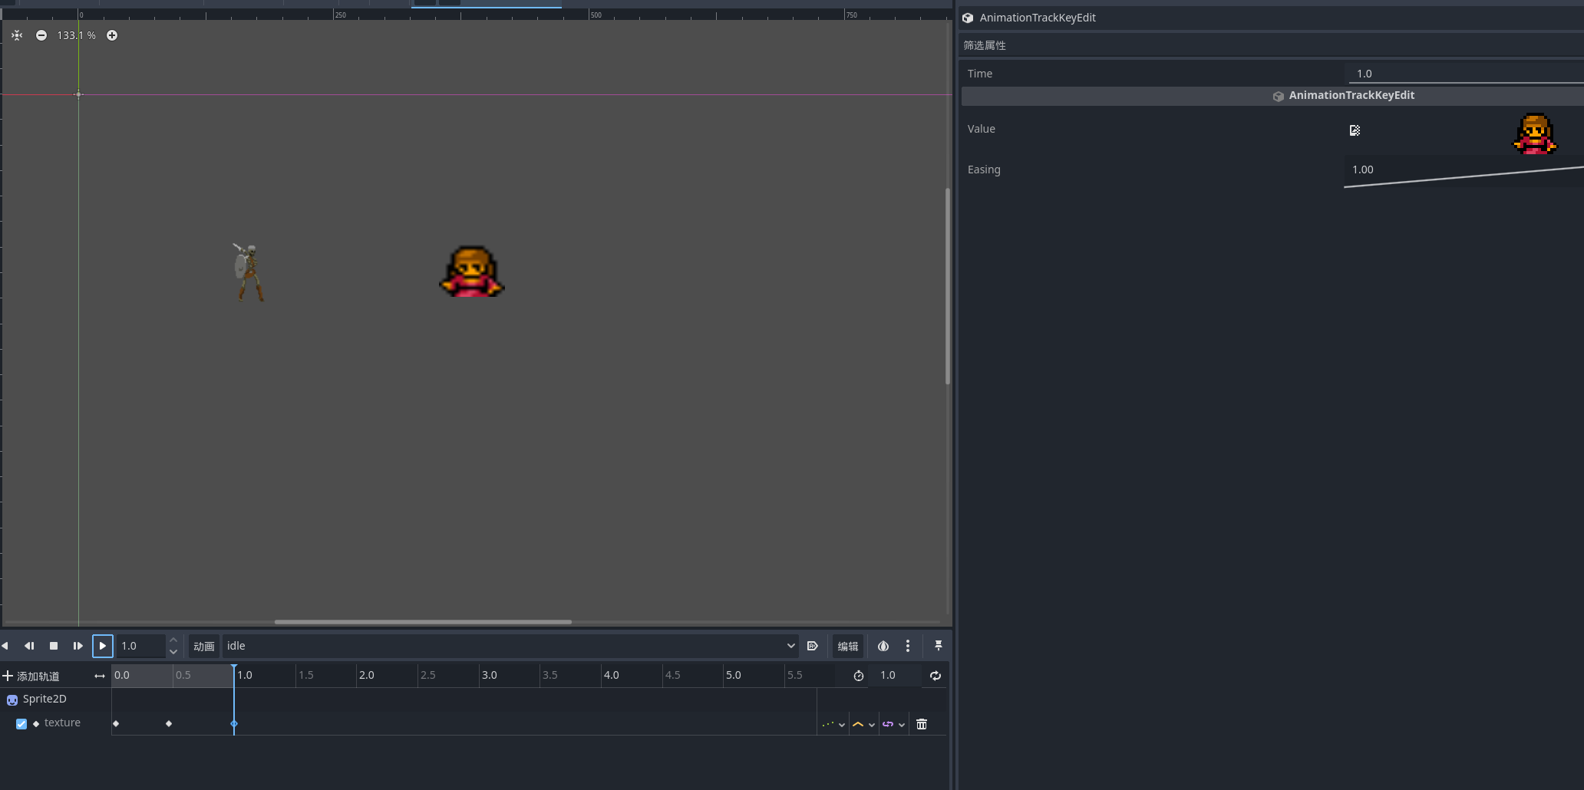Open the 动画 animation menu
Screen dimensions: 1584x790
[204, 646]
